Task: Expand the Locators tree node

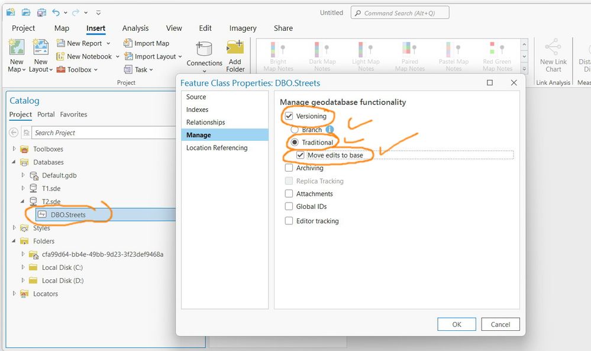Action: [x=14, y=294]
